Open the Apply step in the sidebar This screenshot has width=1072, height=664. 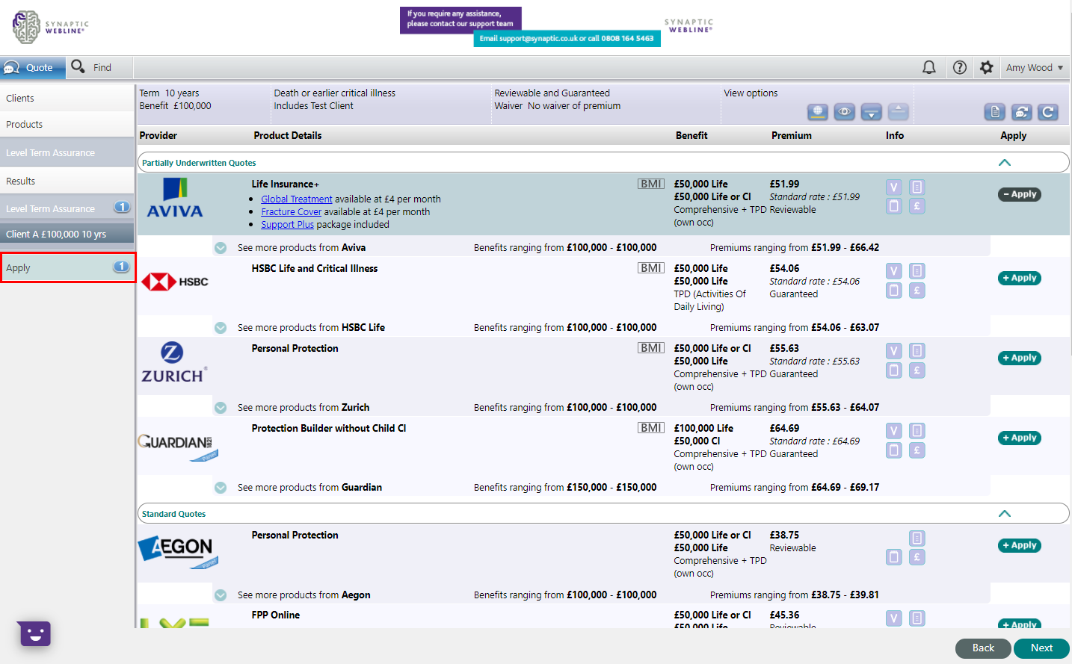(x=67, y=267)
